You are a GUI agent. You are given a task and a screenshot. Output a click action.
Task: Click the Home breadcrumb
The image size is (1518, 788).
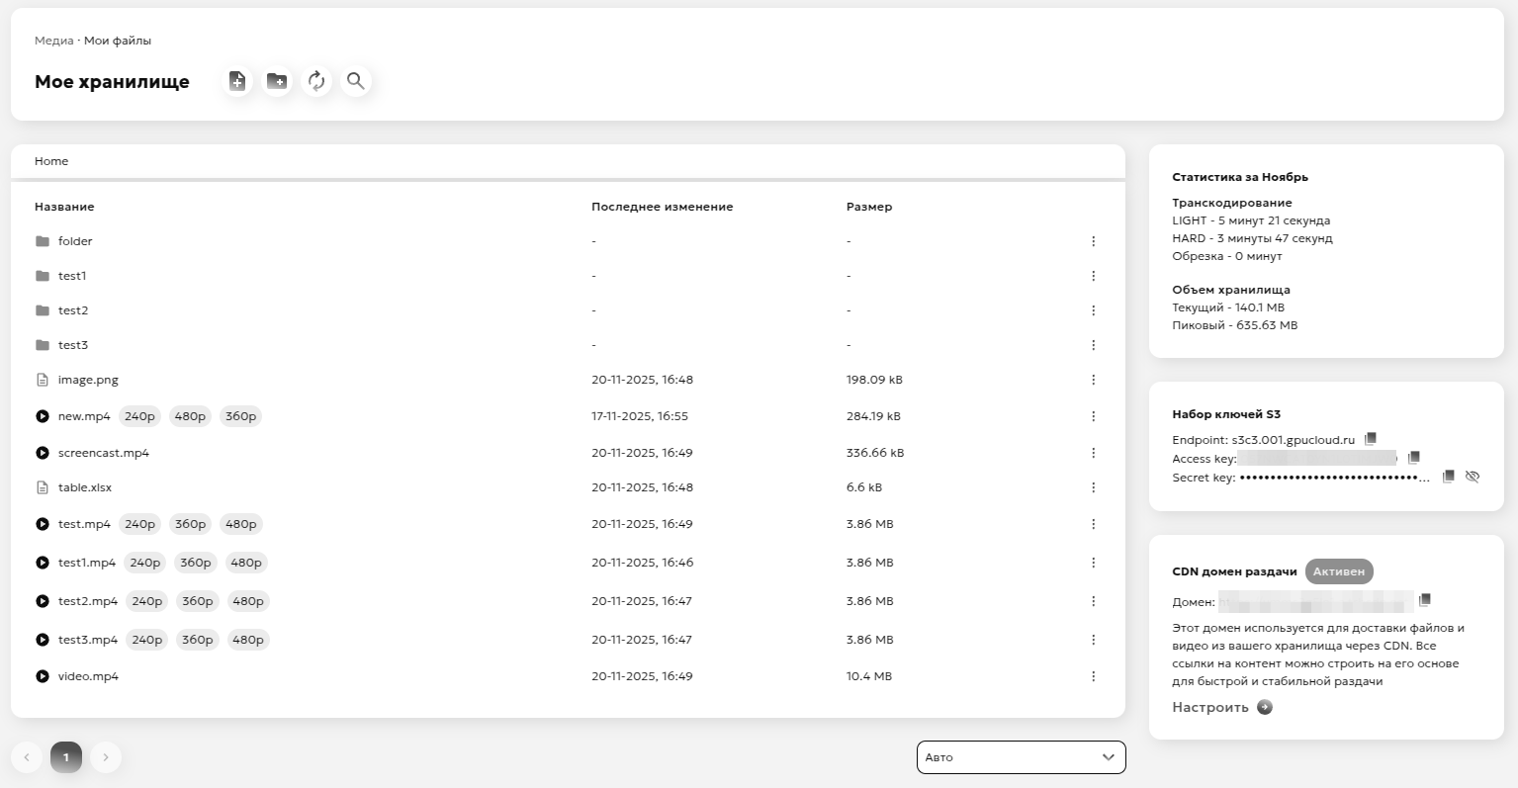(x=51, y=161)
